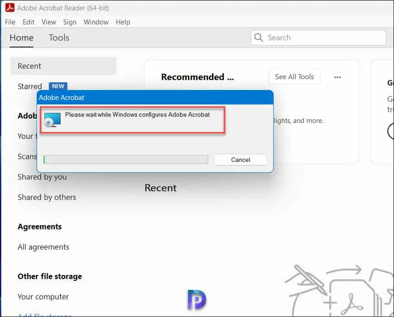Click the Adobe Acrobat Reader logo icon

pyautogui.click(x=10, y=8)
